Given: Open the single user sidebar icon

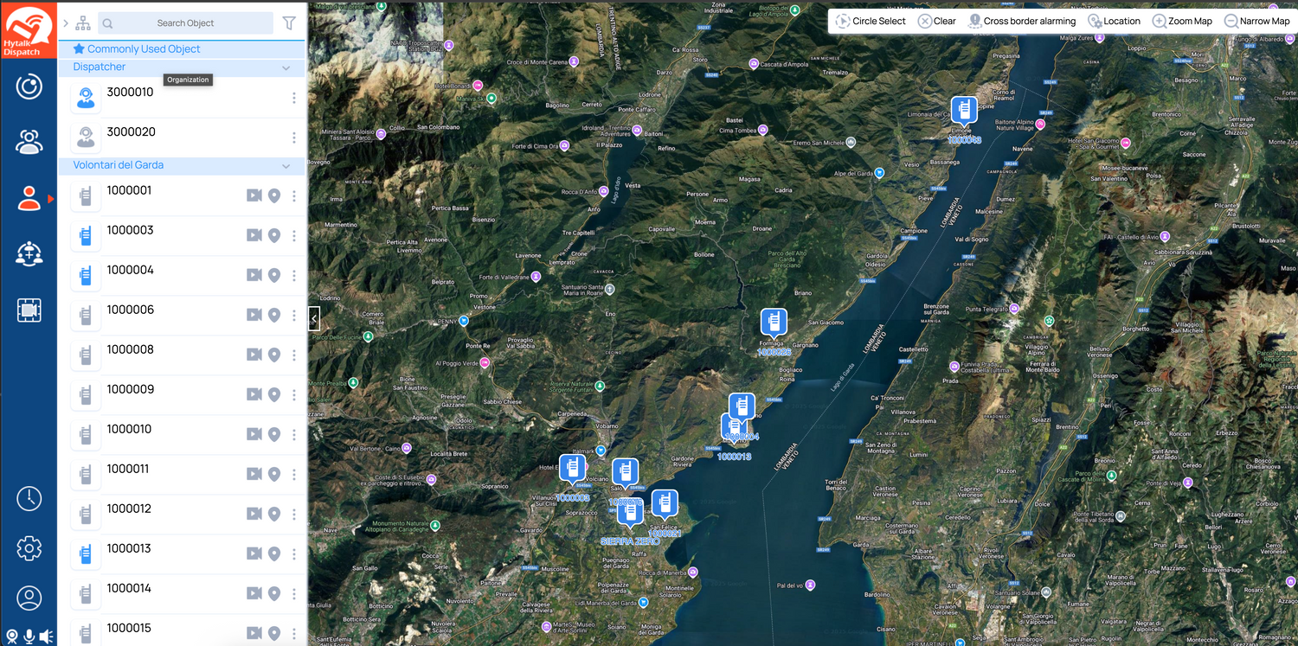Looking at the screenshot, I should (x=29, y=199).
